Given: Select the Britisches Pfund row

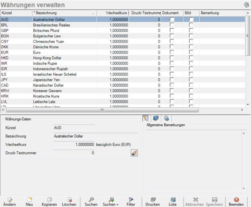Looking at the screenshot, I should [123, 31].
